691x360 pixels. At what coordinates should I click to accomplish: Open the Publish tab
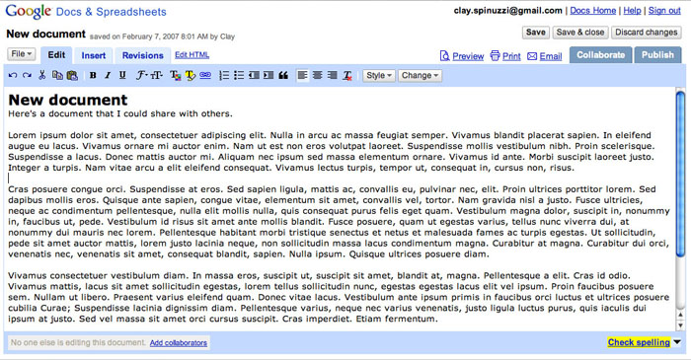coord(657,55)
